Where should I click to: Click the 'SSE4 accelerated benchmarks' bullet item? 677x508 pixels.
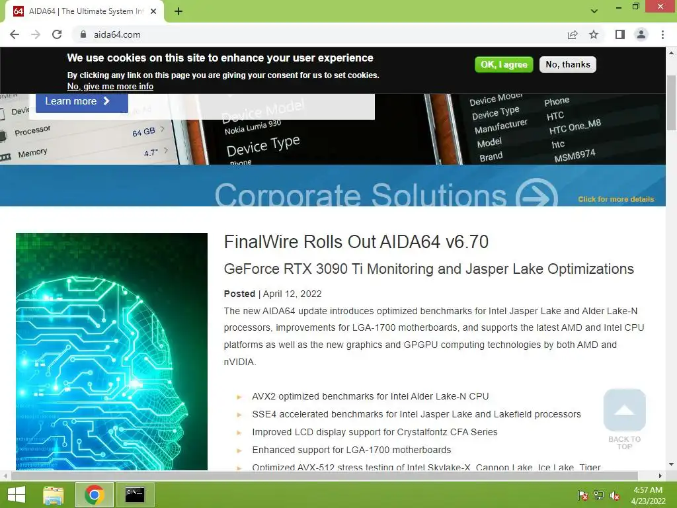click(x=417, y=414)
